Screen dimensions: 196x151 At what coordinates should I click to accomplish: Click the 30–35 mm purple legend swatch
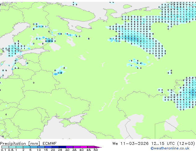pyautogui.click(x=69, y=147)
